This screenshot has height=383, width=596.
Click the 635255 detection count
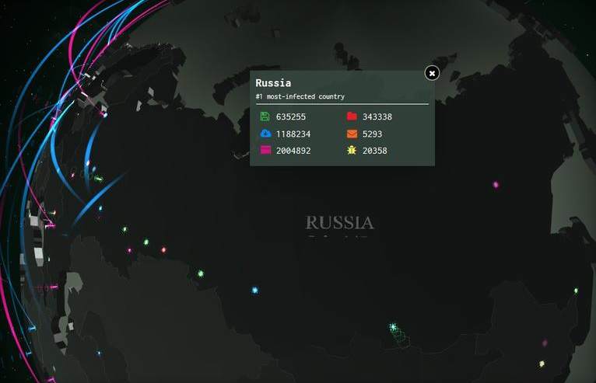pos(291,117)
